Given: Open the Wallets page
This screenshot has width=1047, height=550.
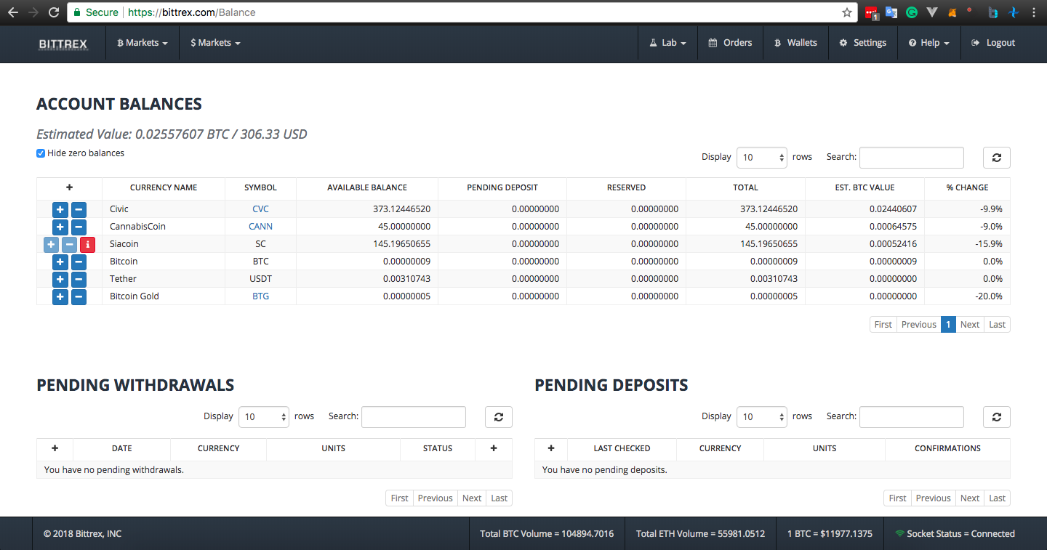Looking at the screenshot, I should tap(795, 43).
